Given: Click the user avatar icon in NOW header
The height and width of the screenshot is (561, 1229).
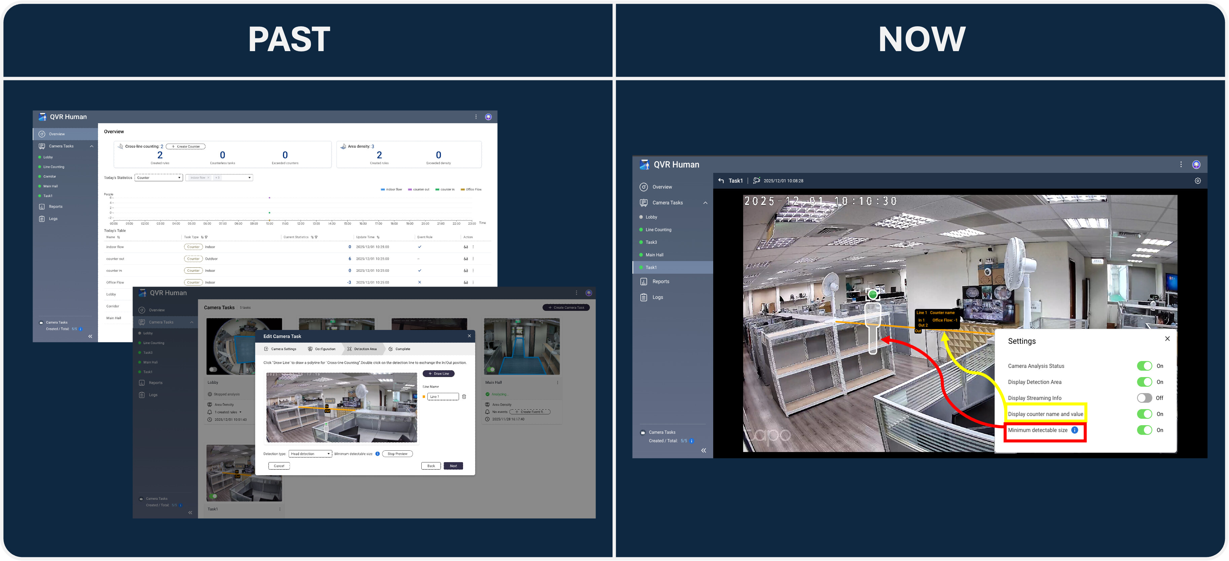Looking at the screenshot, I should 1196,165.
